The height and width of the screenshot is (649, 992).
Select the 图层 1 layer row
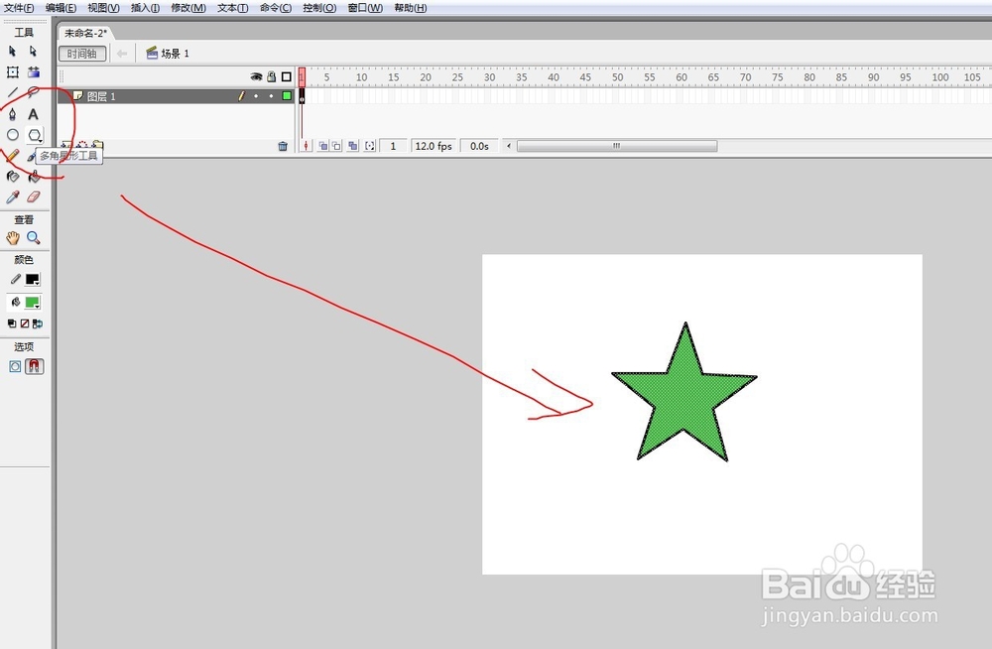pyautogui.click(x=176, y=96)
